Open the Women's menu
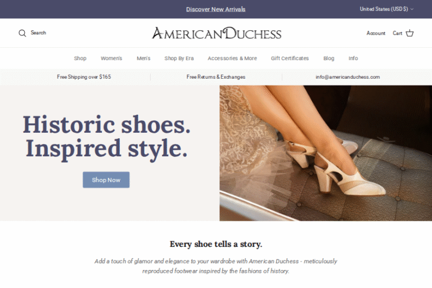Viewport: 432px width, 288px height. [111, 58]
